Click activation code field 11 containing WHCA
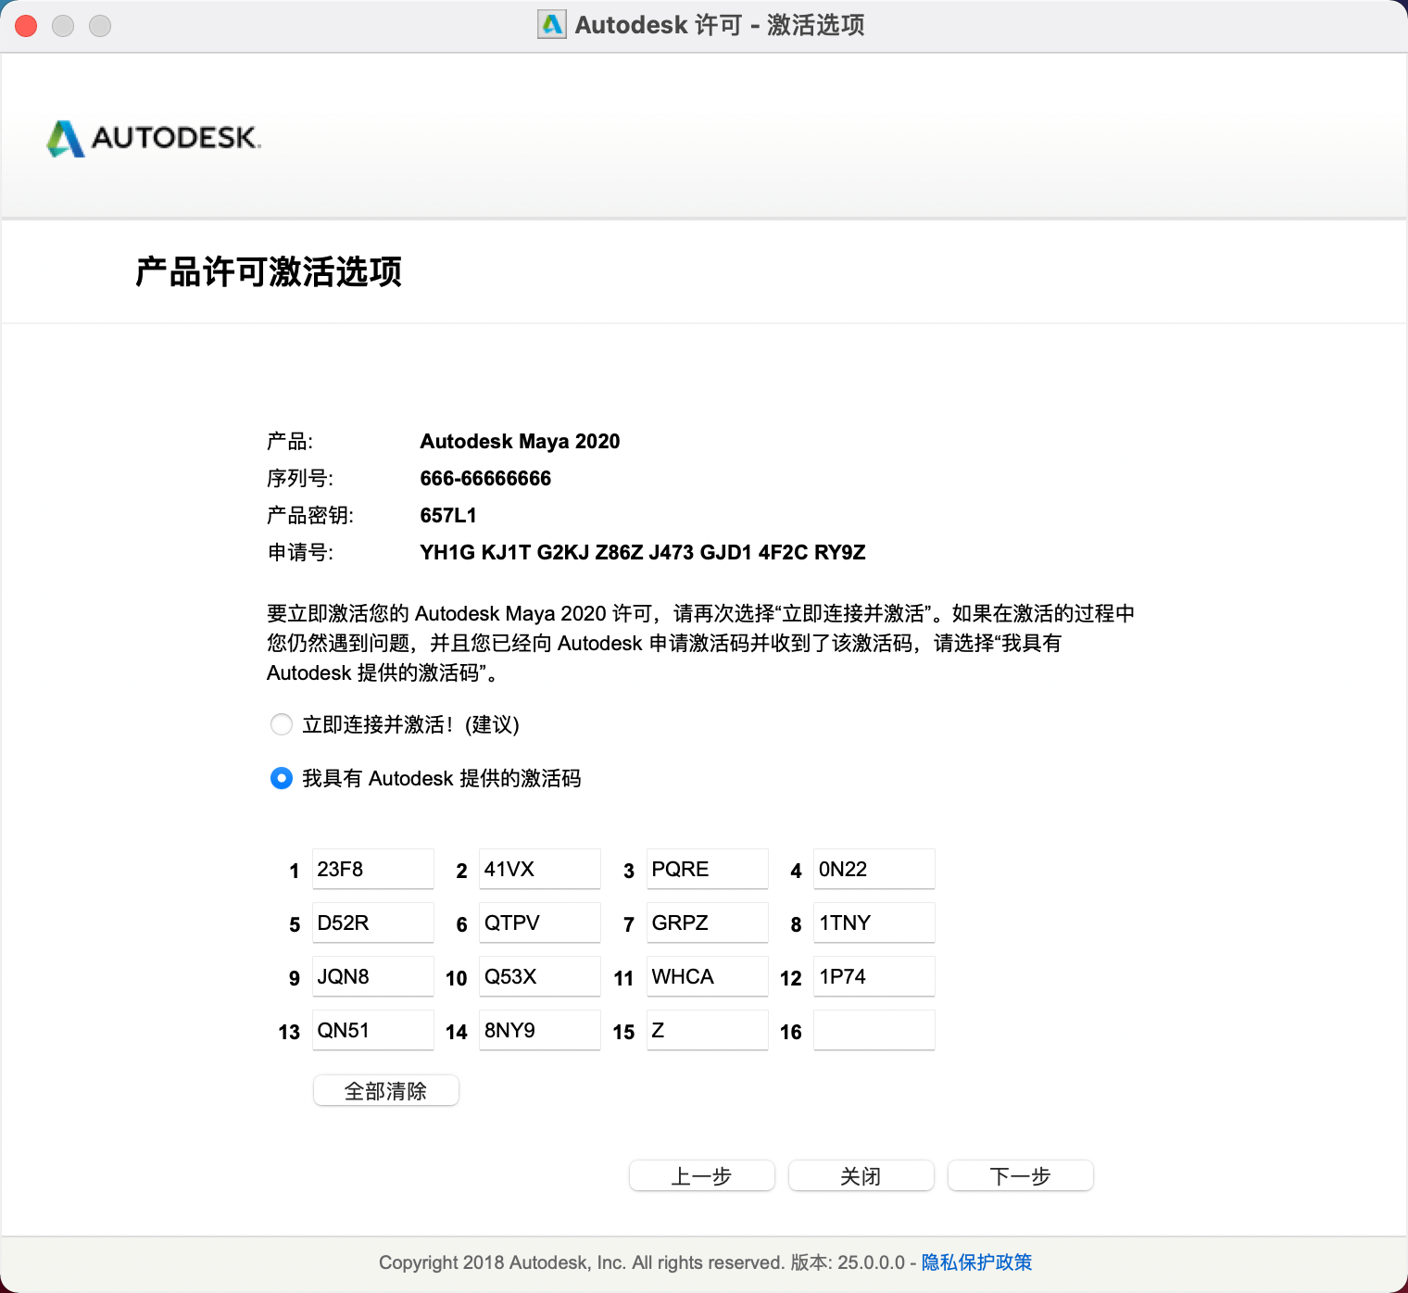 [708, 976]
